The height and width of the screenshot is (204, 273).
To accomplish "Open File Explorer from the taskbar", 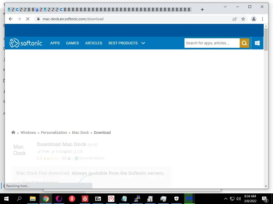I will 33,199.
